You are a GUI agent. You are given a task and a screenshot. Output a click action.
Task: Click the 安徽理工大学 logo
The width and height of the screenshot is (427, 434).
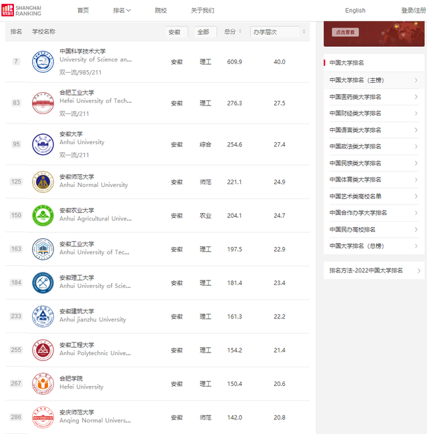click(43, 282)
